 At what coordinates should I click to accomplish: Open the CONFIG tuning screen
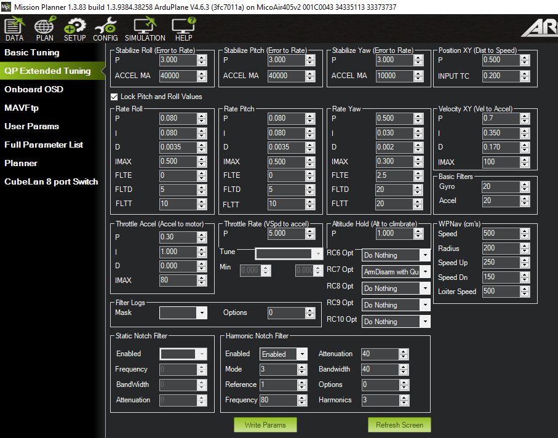pyautogui.click(x=105, y=30)
